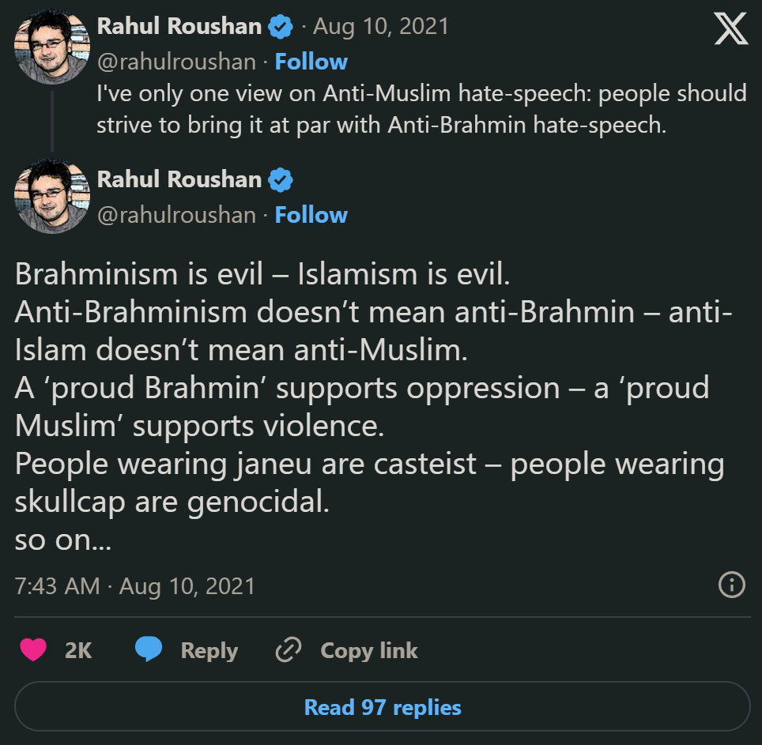Click the @rahulroushan handle on the second tweet
Viewport: 762px width, 745px height.
(x=175, y=214)
